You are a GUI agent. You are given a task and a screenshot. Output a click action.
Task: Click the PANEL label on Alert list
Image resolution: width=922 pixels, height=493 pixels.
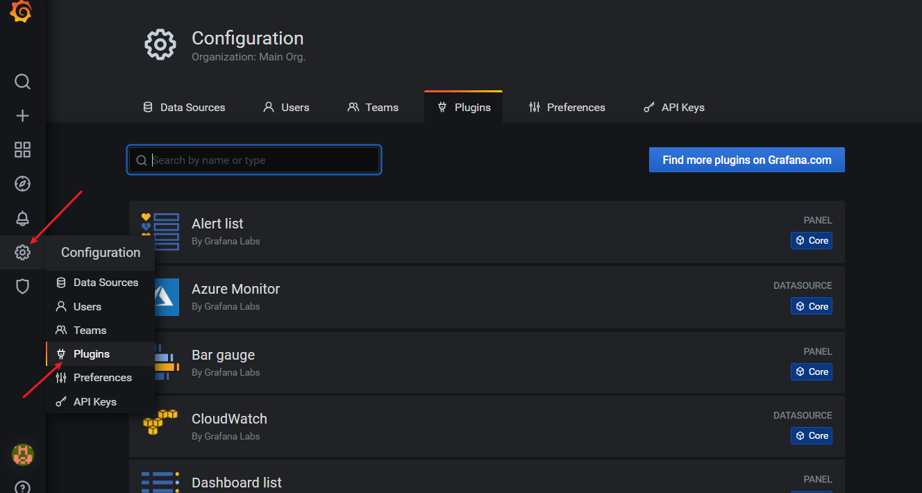pyautogui.click(x=818, y=220)
